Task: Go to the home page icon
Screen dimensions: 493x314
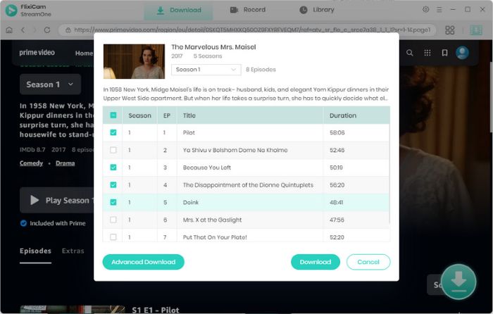Action: [x=9, y=30]
